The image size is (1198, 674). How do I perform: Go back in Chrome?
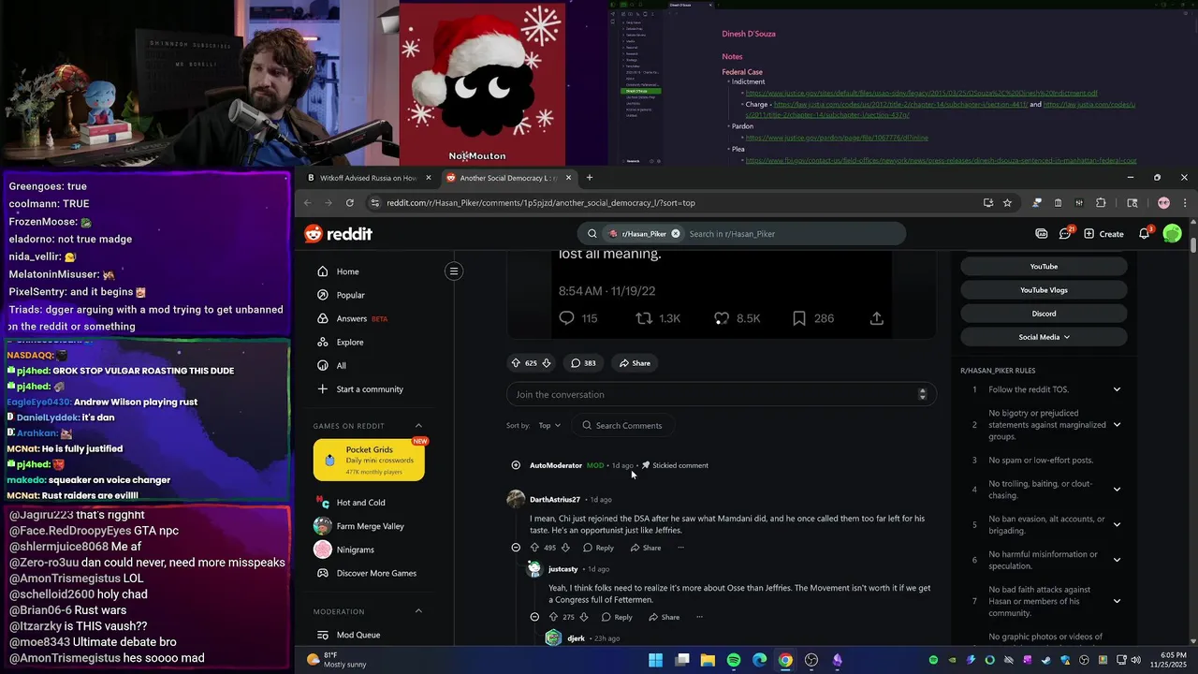point(307,202)
